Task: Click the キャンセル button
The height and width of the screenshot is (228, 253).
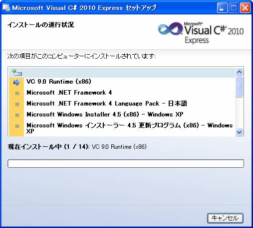Action: click(225, 218)
